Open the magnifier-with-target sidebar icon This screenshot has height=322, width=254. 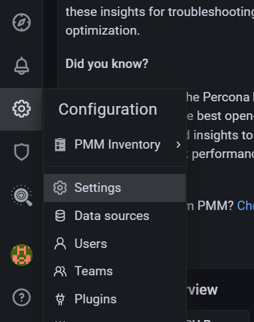21,195
